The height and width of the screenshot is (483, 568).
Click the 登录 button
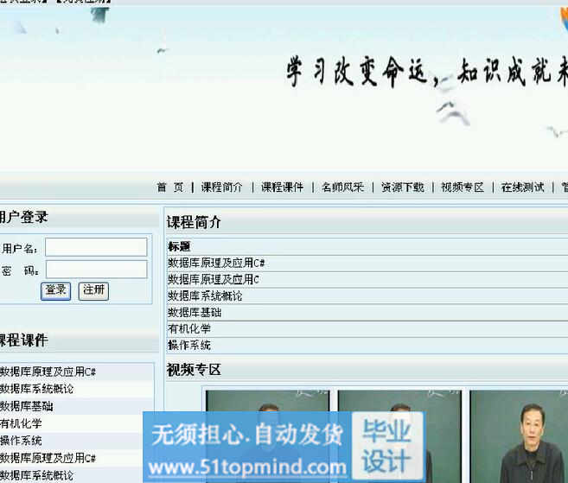pos(56,290)
